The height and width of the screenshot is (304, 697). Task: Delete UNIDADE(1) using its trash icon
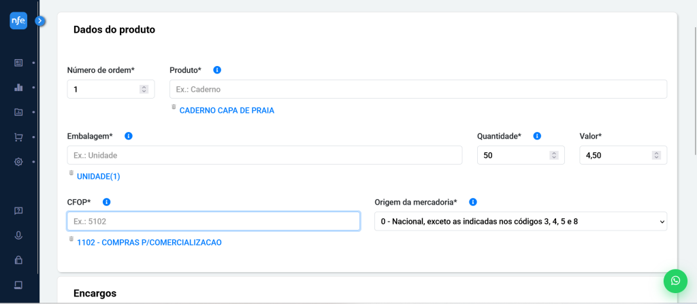(71, 173)
